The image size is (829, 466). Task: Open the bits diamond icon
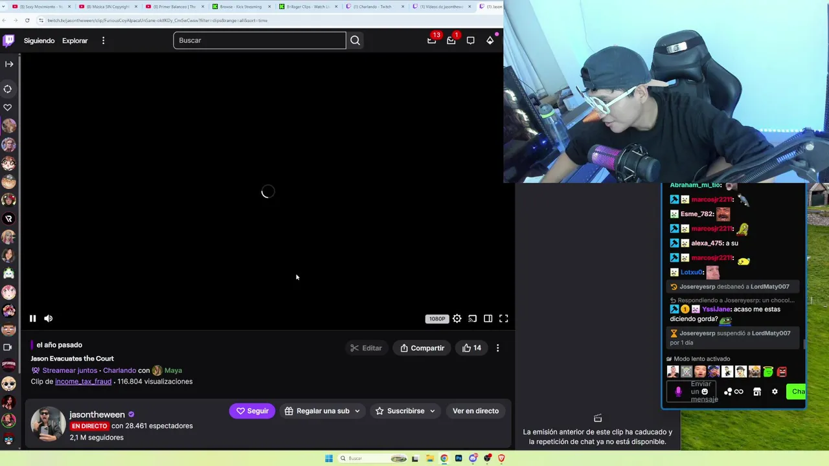click(490, 40)
